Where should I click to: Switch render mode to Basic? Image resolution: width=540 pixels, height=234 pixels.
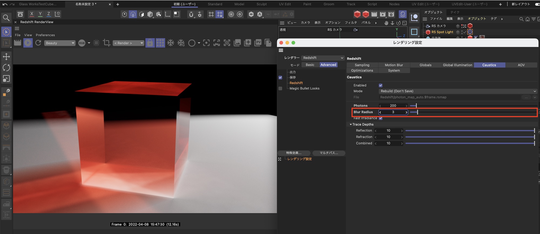coord(310,65)
